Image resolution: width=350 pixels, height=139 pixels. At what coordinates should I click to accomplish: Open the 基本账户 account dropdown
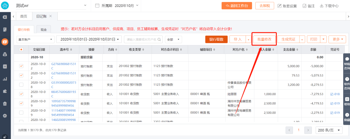click(x=36, y=40)
